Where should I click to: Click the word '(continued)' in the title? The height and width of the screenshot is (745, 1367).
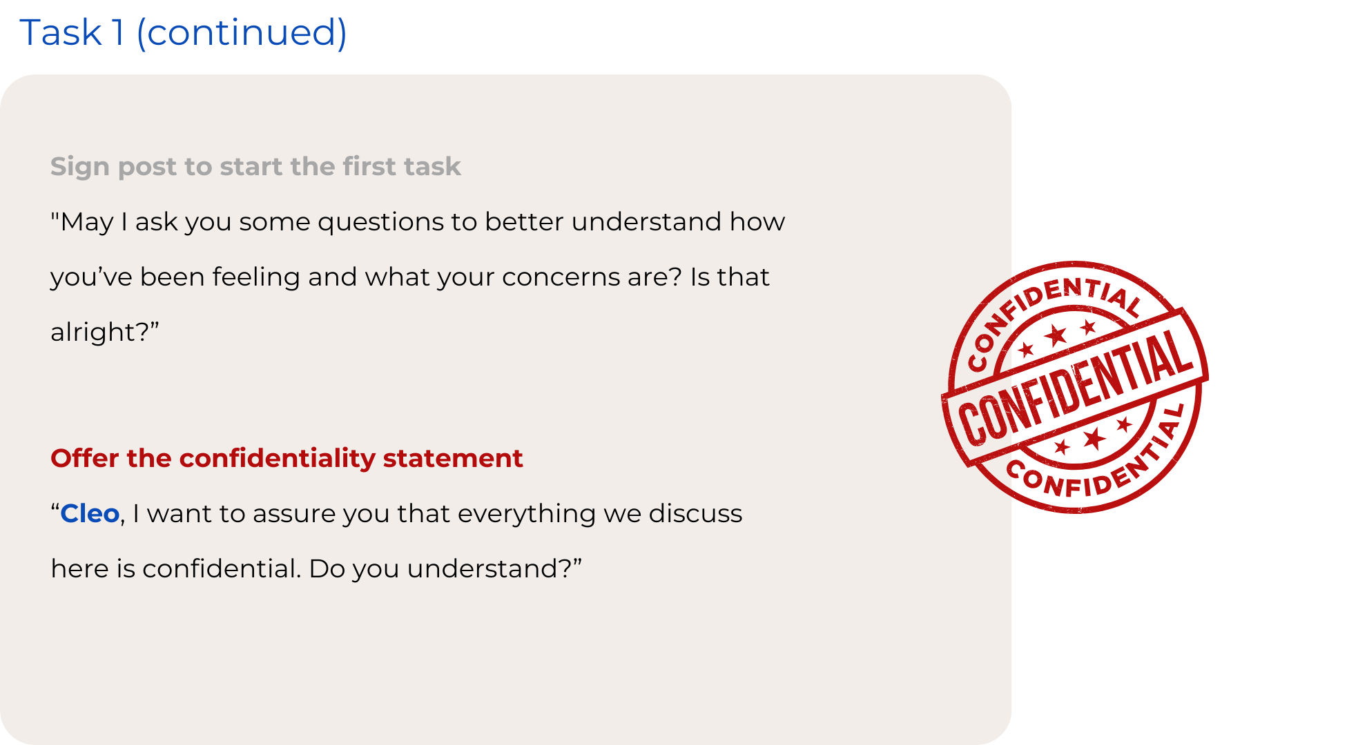click(x=242, y=32)
